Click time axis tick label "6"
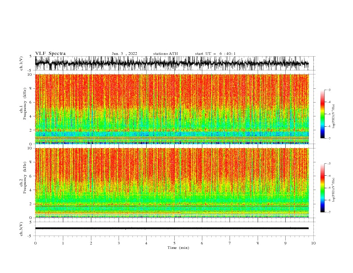The height and width of the screenshot is (273, 353). point(202,243)
